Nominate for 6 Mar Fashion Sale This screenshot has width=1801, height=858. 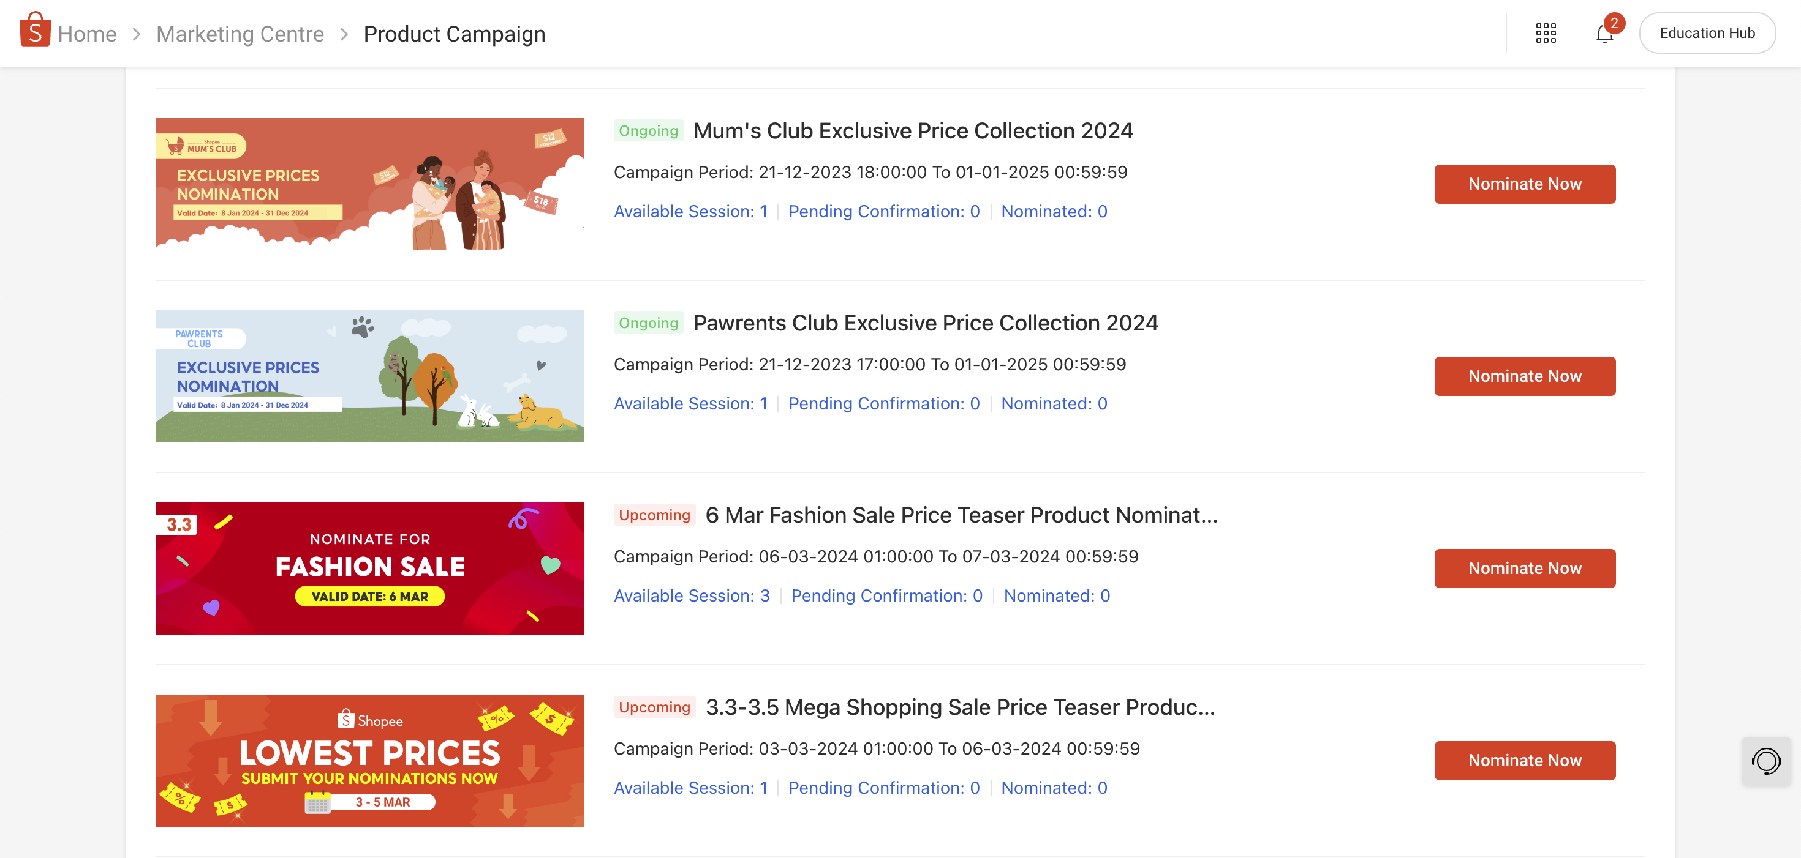(x=1524, y=568)
